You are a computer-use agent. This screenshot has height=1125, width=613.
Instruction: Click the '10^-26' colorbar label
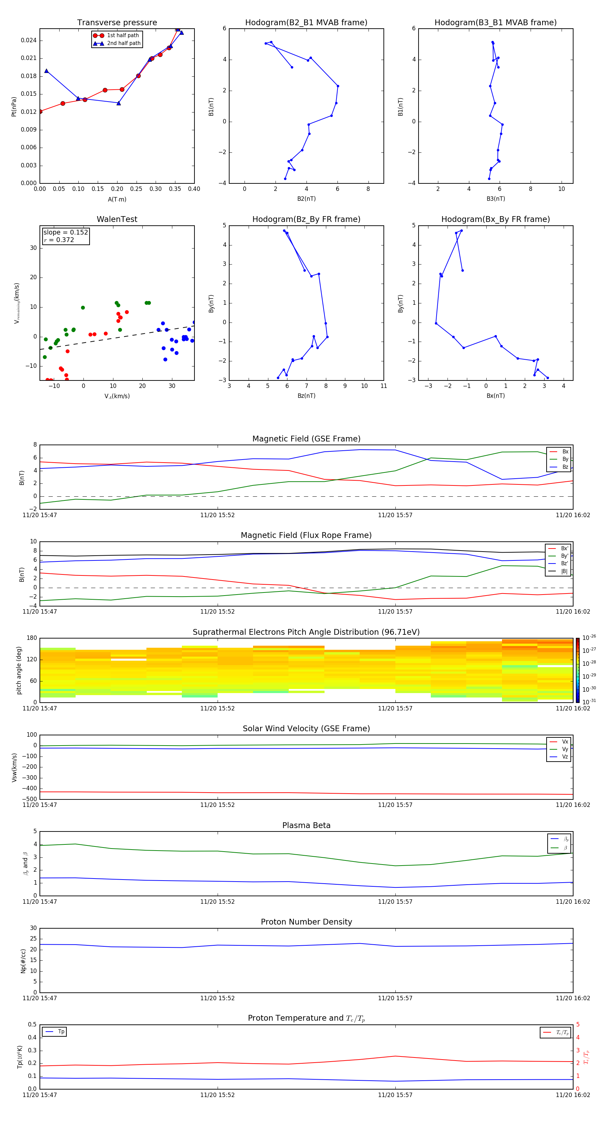[589, 637]
